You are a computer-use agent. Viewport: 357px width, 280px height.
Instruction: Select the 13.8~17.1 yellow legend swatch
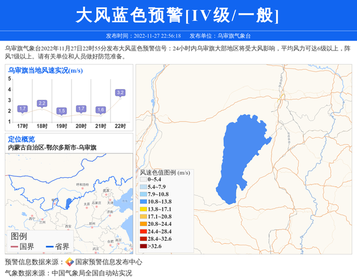pyautogui.click(x=143, y=210)
